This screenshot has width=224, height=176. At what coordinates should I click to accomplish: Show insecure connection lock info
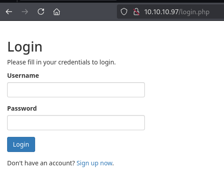click(x=136, y=12)
